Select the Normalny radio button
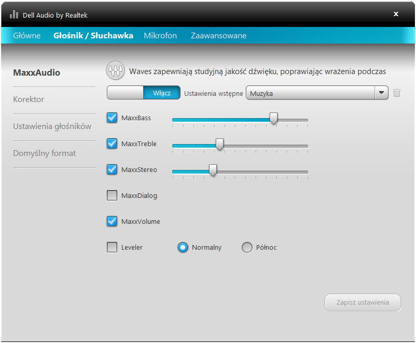Screen dimensions: 416x343 tap(183, 248)
